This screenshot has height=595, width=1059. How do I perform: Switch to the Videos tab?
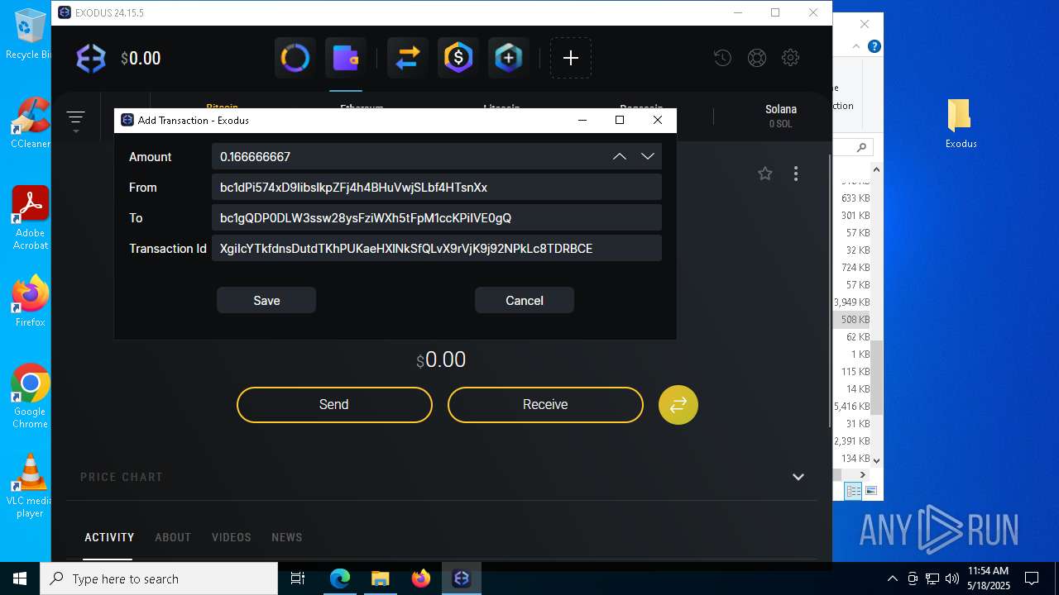pyautogui.click(x=232, y=537)
